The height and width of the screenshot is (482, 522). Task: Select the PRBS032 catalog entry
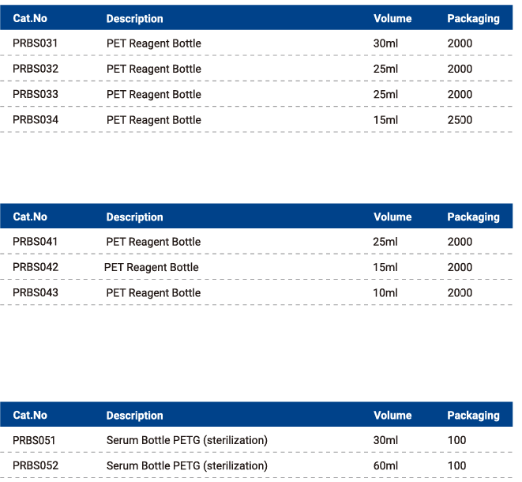click(35, 69)
